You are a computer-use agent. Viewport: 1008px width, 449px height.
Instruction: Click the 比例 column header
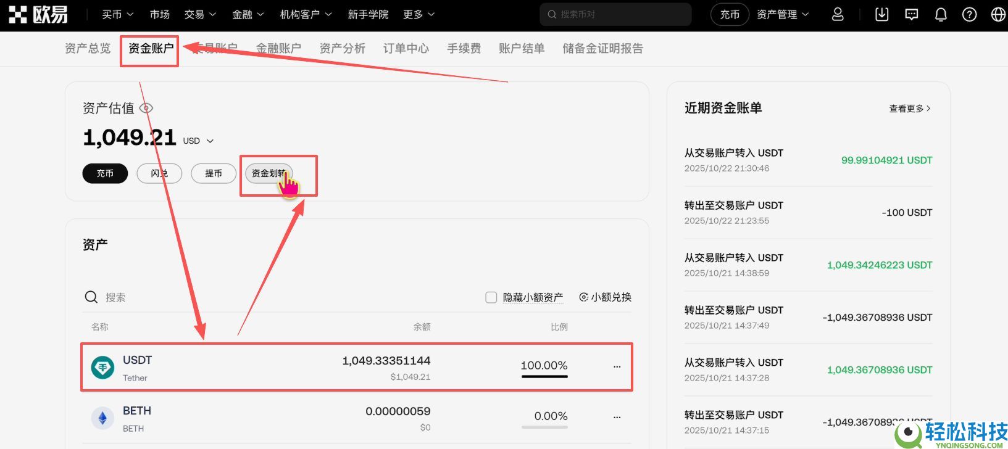(x=559, y=327)
